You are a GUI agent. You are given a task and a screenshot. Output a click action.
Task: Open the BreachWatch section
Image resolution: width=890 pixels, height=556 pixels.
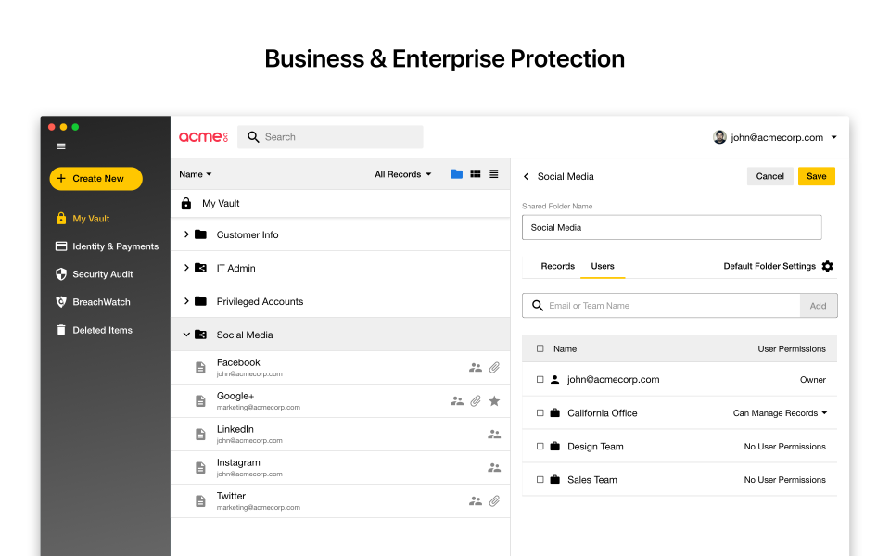click(x=96, y=301)
